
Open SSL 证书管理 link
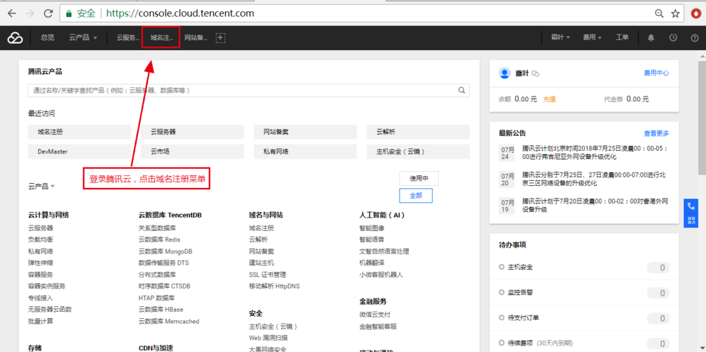(x=268, y=275)
